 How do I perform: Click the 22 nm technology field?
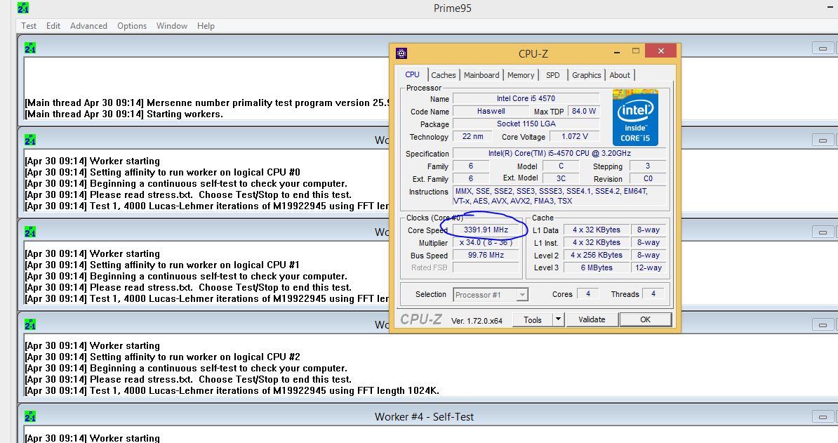point(472,137)
